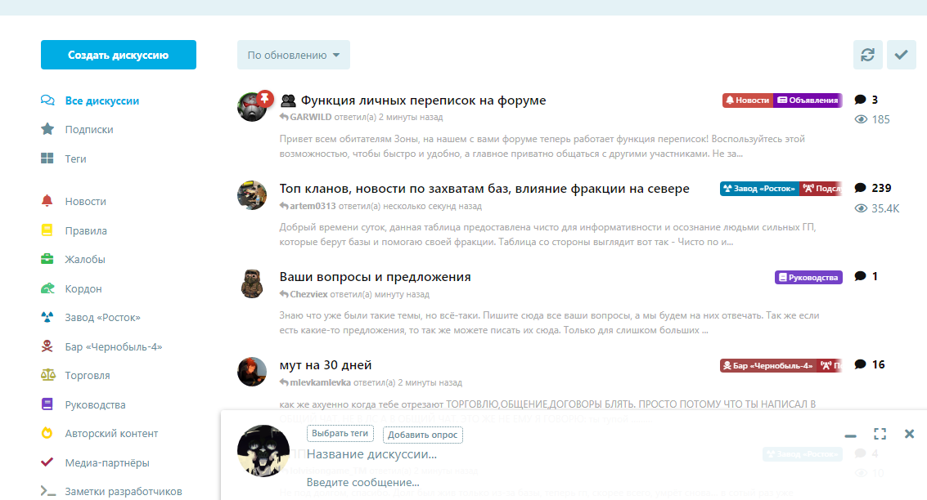Click username GARWILD under first thread
The image size is (927, 500).
point(310,117)
